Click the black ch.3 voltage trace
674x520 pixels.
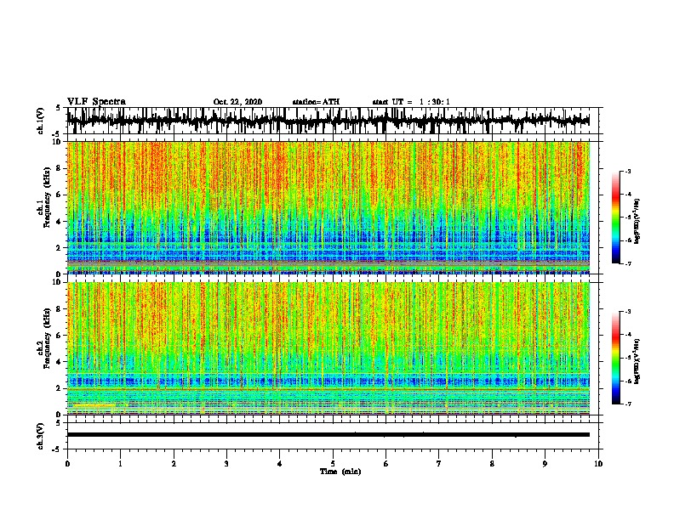(x=328, y=435)
